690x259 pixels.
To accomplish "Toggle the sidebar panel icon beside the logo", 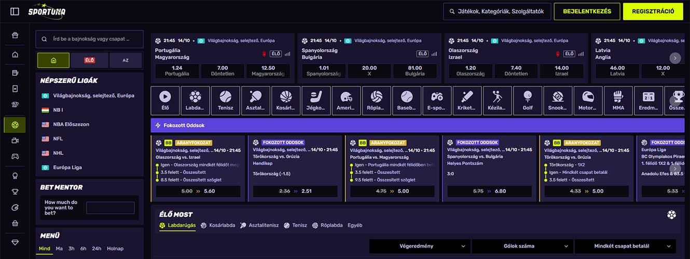I will [15, 11].
